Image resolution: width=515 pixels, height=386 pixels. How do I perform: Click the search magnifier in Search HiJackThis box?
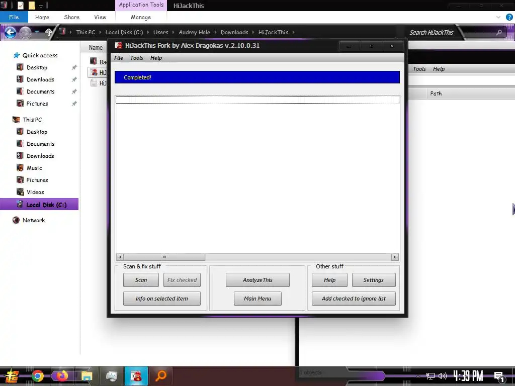[x=499, y=32]
